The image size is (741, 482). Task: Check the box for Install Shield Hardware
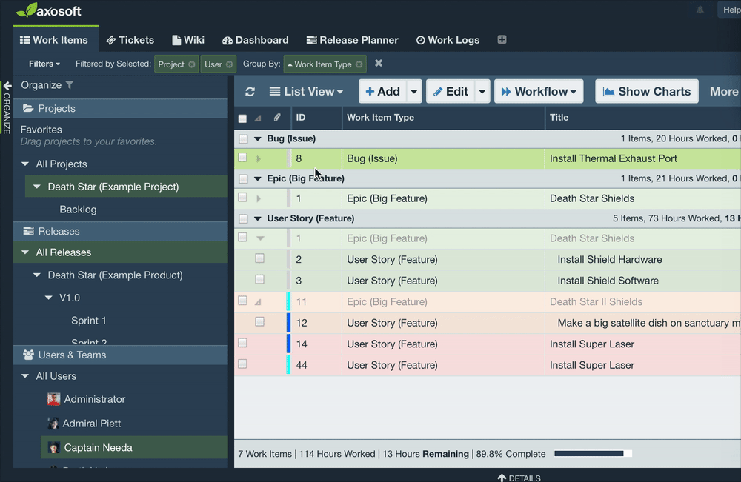click(x=259, y=258)
